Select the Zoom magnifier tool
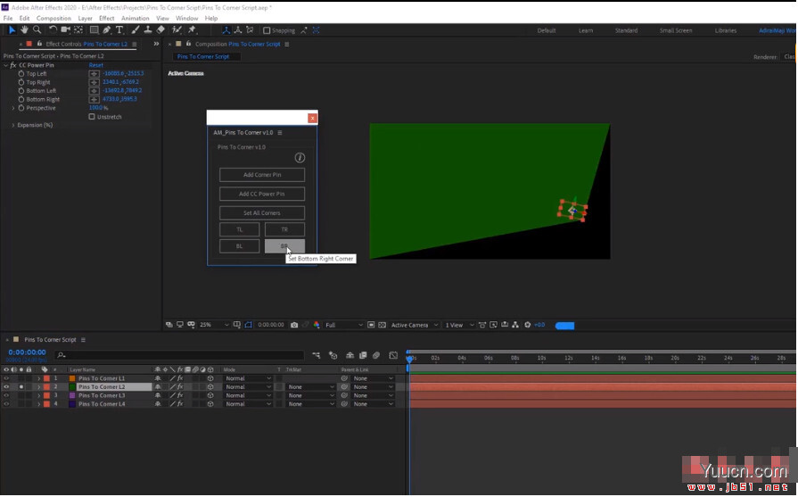Screen dimensions: 798x497 [x=37, y=30]
